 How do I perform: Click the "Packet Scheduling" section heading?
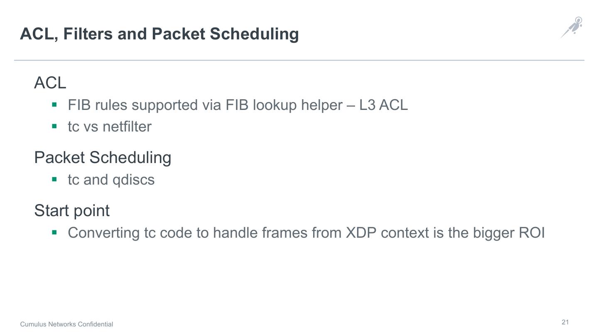click(x=103, y=158)
